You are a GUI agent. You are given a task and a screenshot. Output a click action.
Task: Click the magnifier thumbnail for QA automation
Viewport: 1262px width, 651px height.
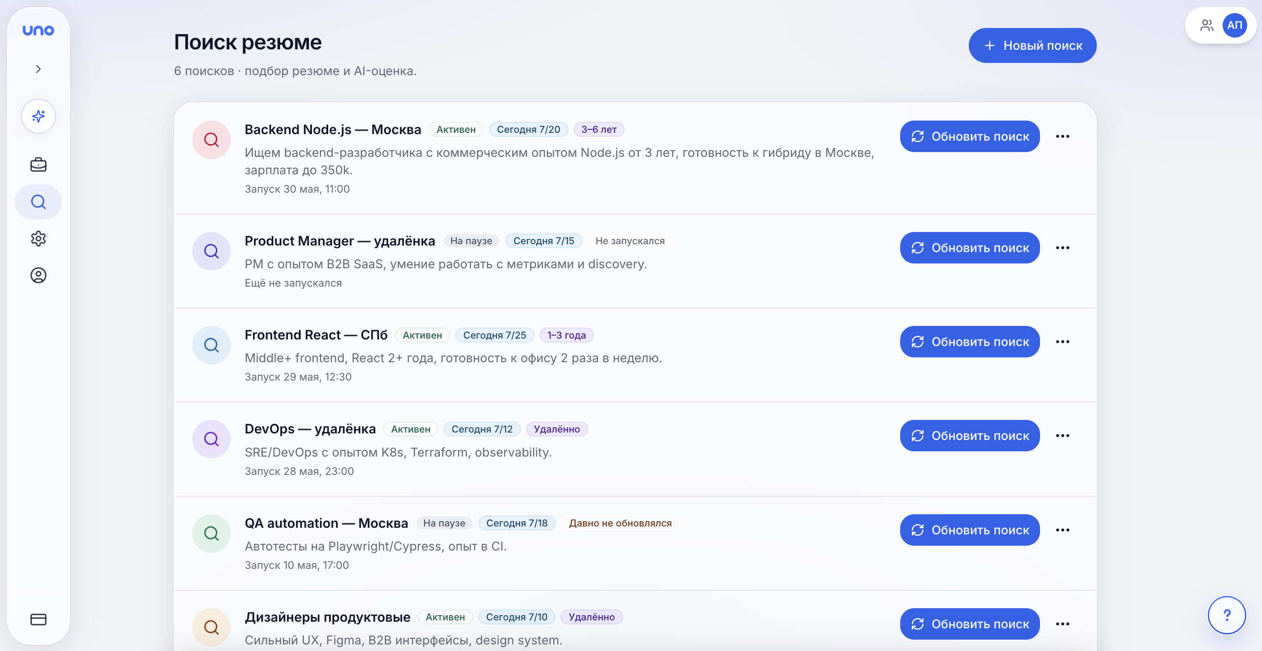(211, 533)
